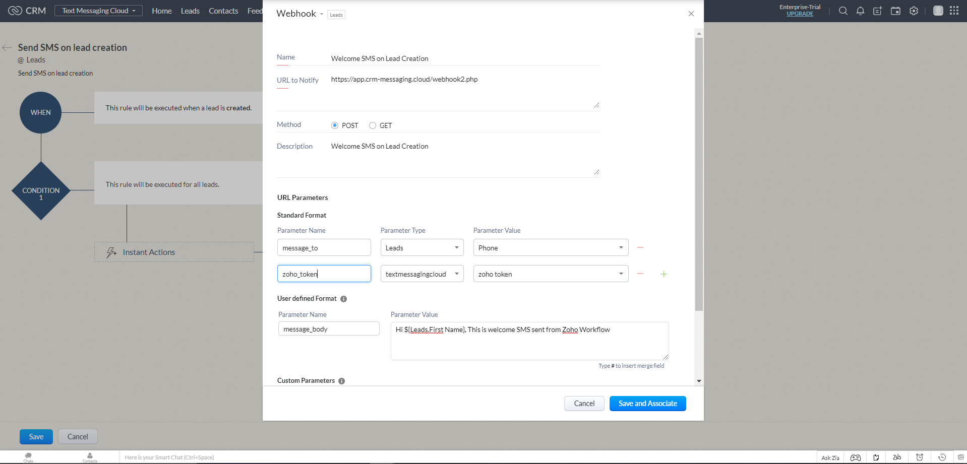The height and width of the screenshot is (464, 967).
Task: Click the dialog vertical scrollbar thumb
Action: pos(699,174)
